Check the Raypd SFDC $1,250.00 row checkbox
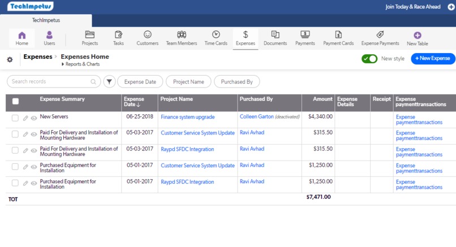456x247 pixels. pyautogui.click(x=15, y=183)
